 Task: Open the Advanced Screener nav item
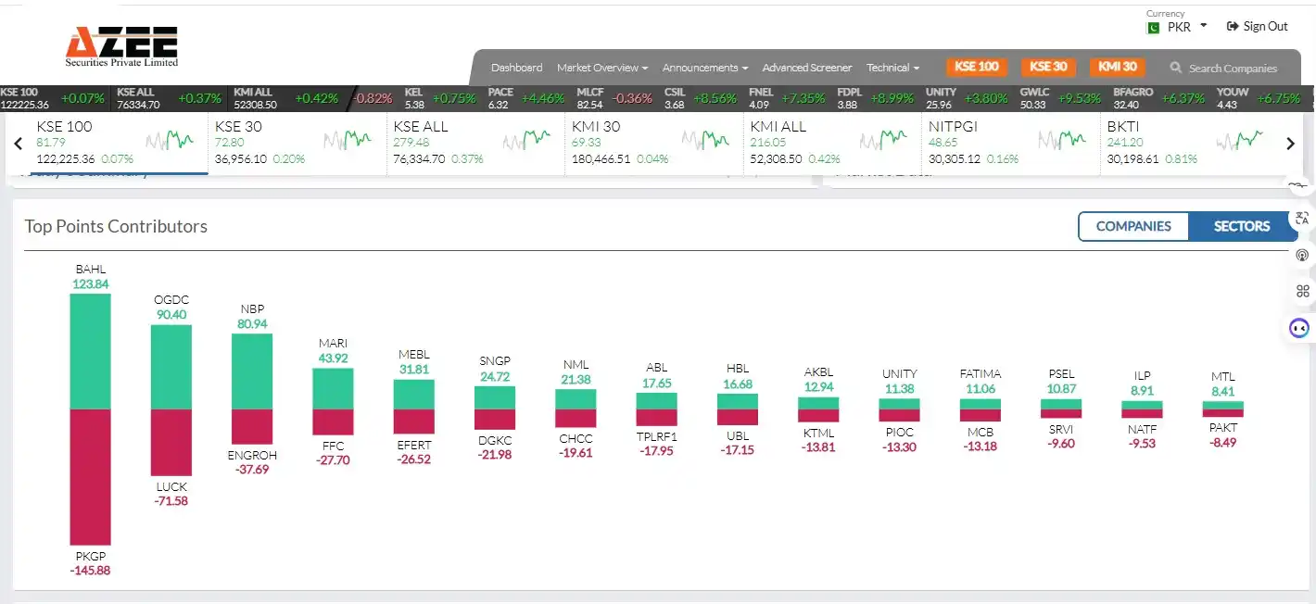(x=807, y=68)
